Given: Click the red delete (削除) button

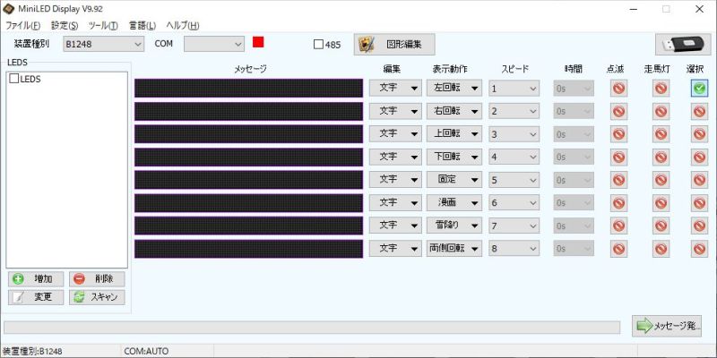Looking at the screenshot, I should (97, 279).
